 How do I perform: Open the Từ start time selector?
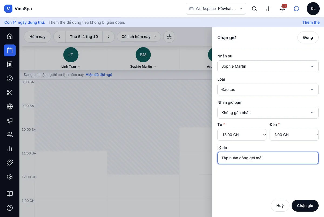click(242, 135)
